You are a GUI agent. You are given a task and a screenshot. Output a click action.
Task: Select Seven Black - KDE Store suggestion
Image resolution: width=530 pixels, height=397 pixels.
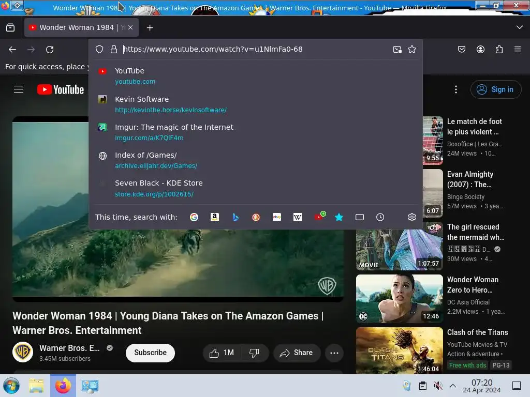[256, 188]
